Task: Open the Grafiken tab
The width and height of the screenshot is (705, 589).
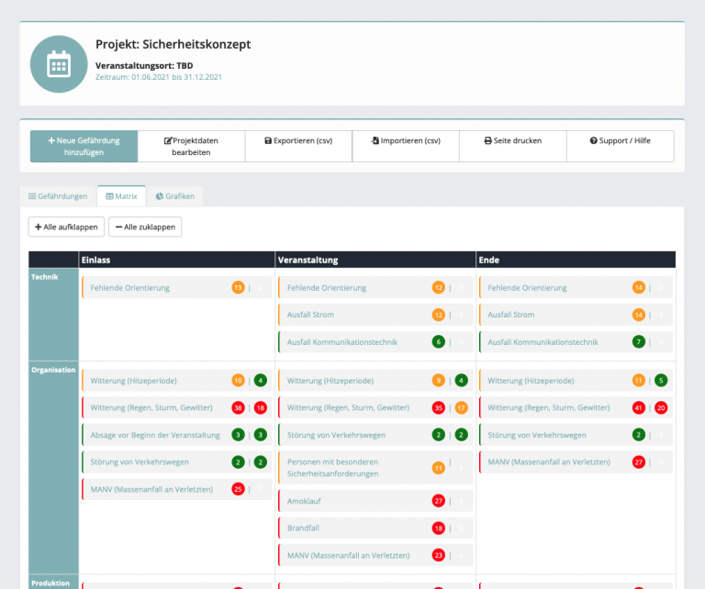Action: click(x=174, y=196)
